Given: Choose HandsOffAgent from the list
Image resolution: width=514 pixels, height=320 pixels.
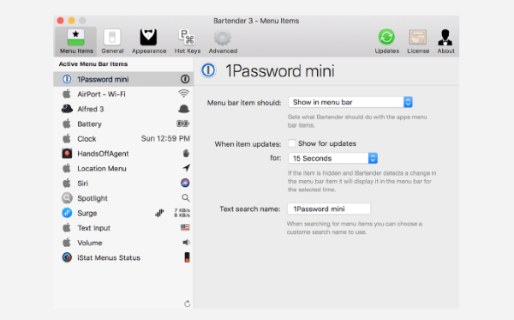Looking at the screenshot, I should tap(123, 154).
